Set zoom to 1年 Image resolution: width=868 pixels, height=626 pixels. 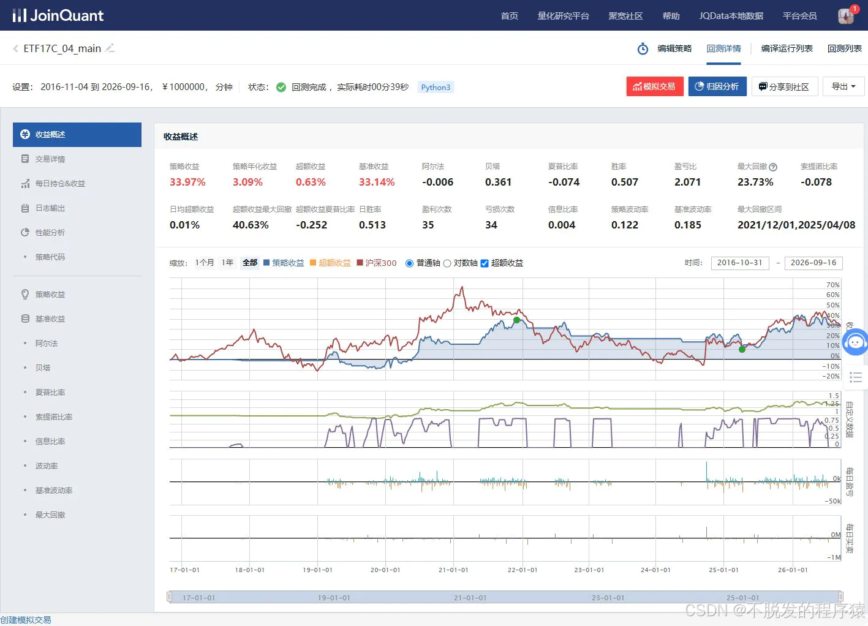[228, 263]
